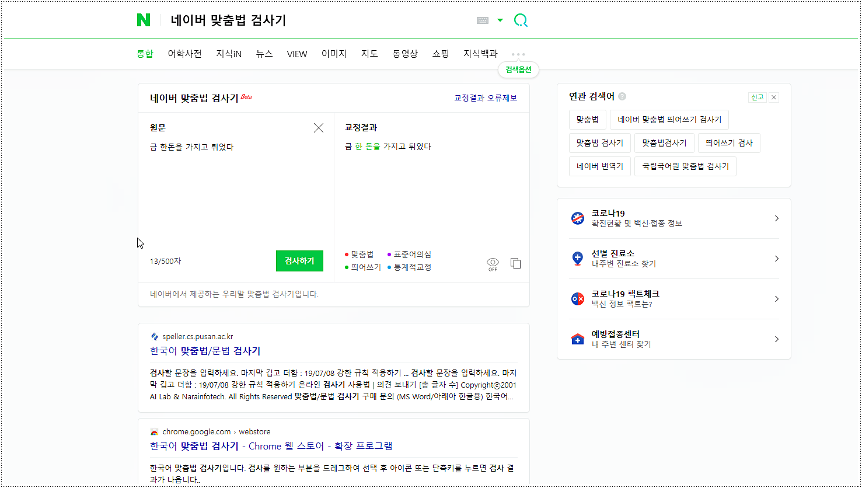Click the speller.cs.pusan.ac.kr favicon

(155, 337)
